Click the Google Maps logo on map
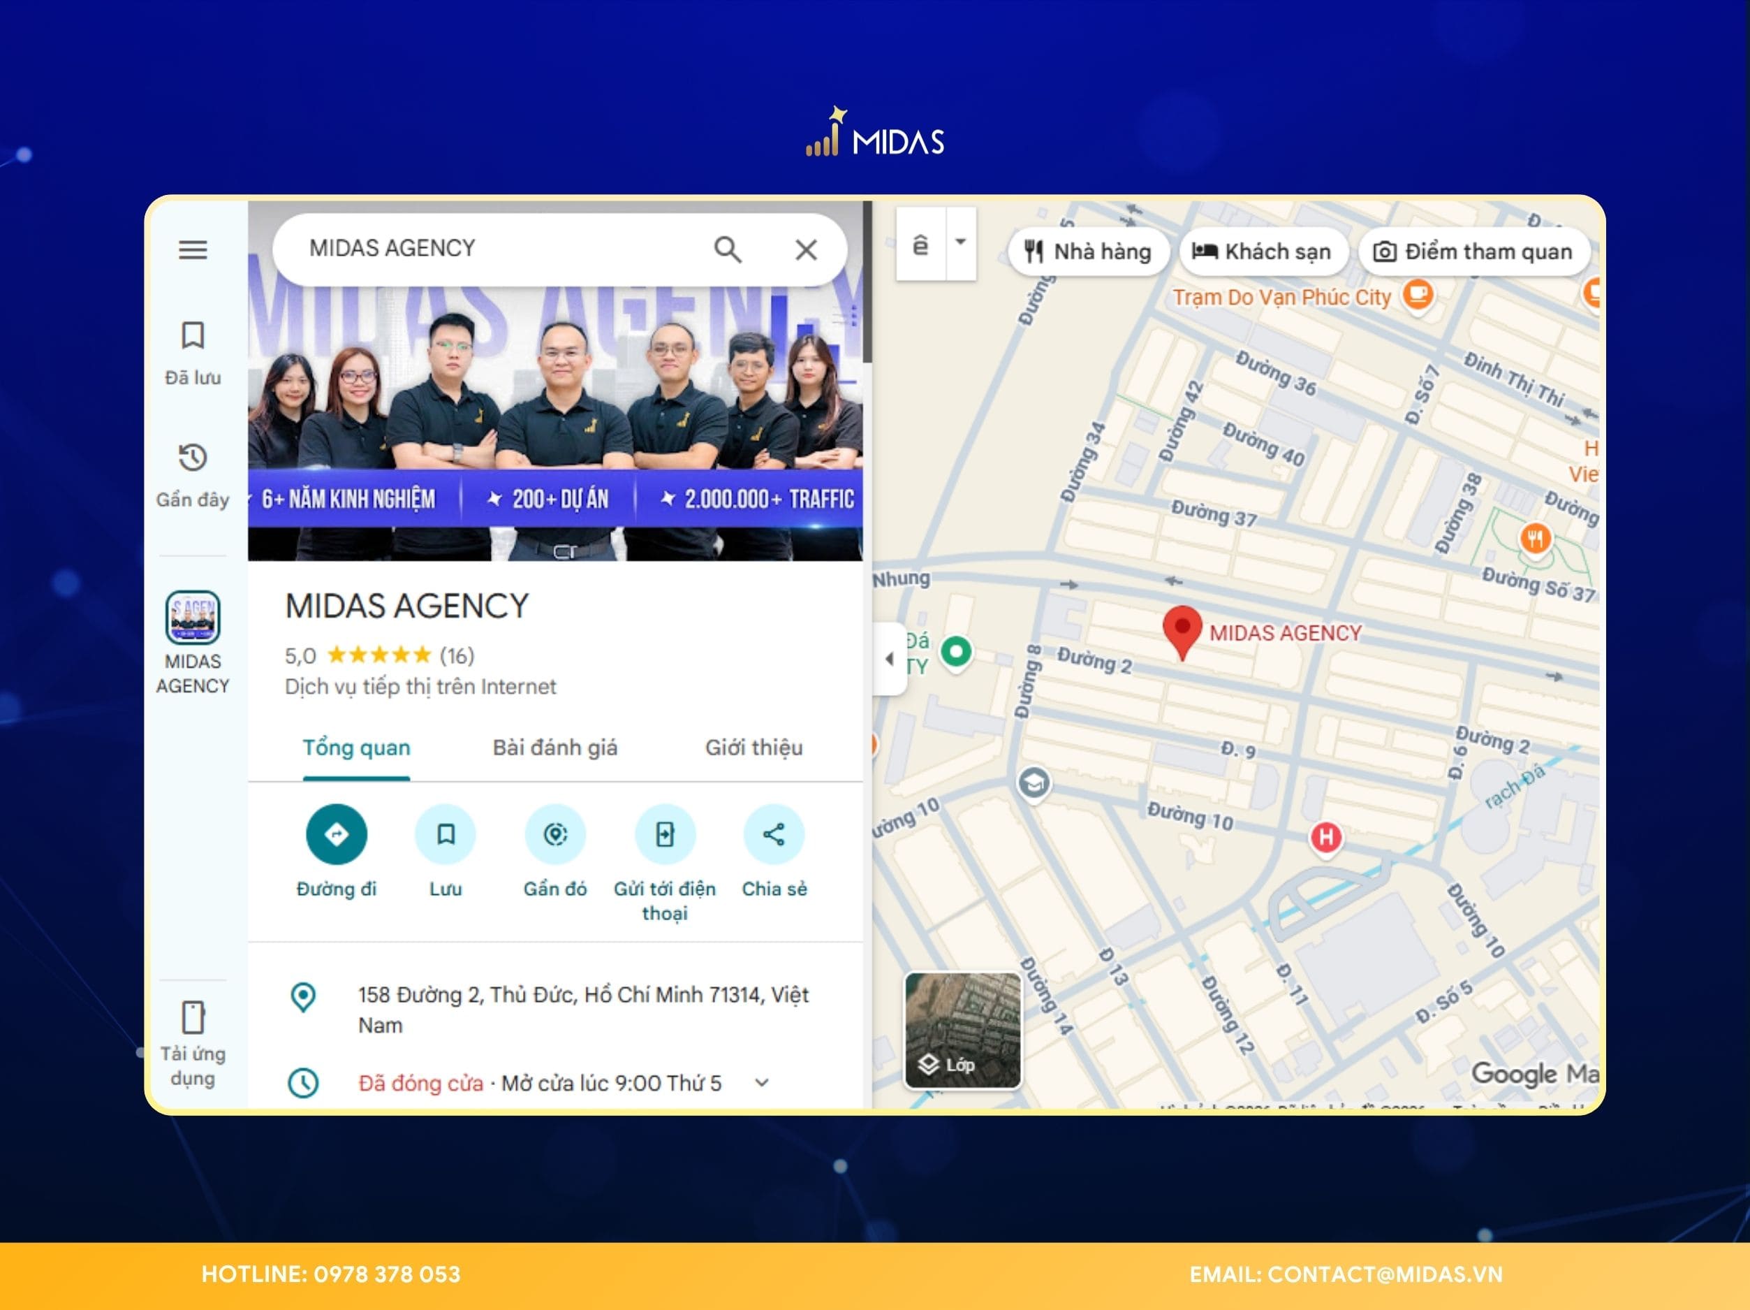This screenshot has width=1750, height=1310. click(1535, 1074)
